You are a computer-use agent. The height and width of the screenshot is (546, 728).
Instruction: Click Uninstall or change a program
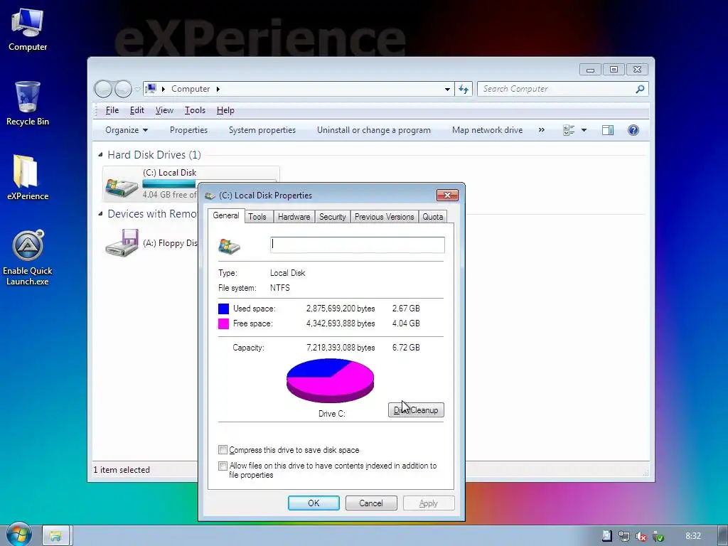[374, 130]
